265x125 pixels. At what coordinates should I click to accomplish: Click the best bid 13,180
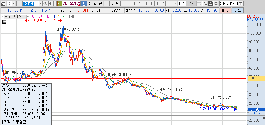[158, 10]
